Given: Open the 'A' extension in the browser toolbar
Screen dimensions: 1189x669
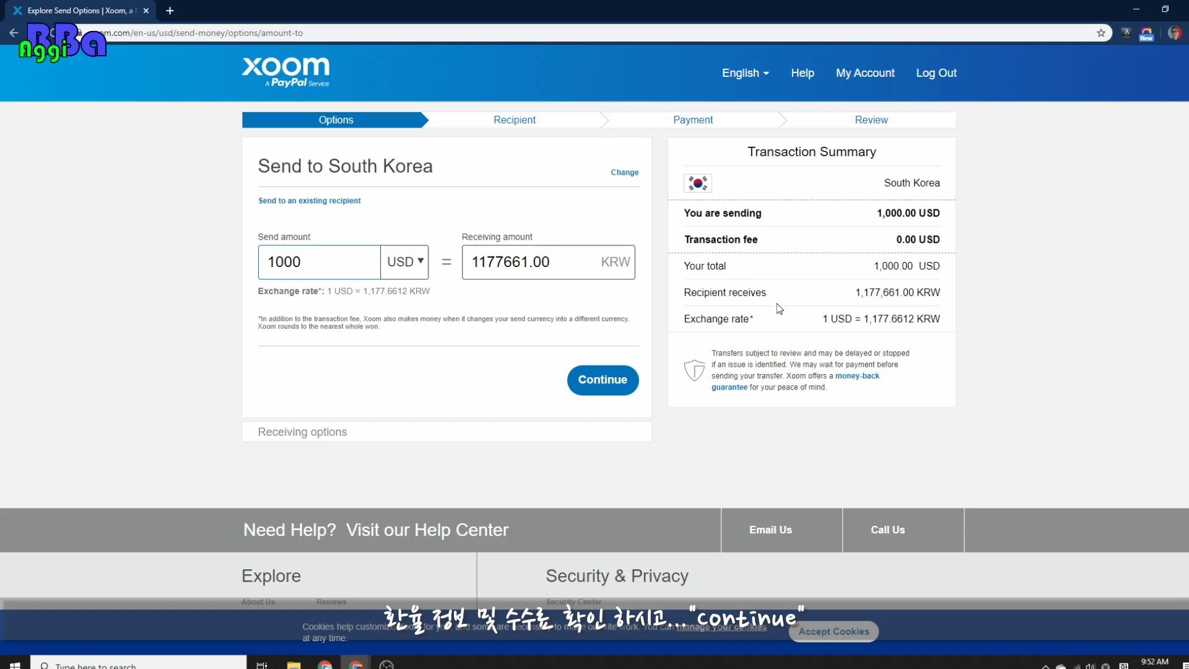Looking at the screenshot, I should click(1126, 33).
